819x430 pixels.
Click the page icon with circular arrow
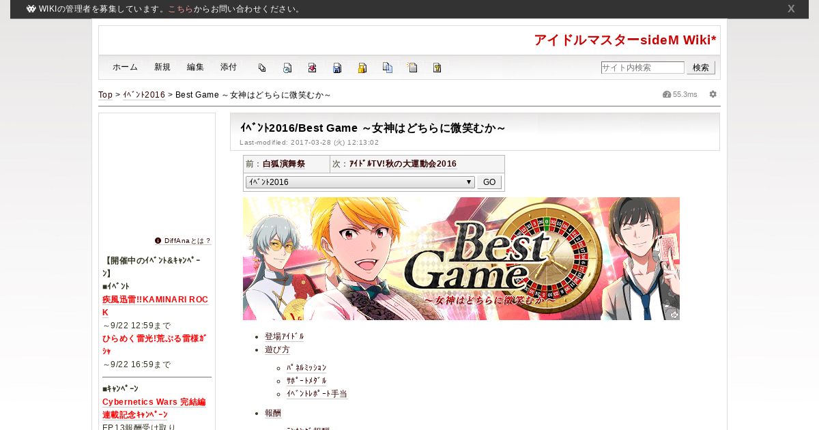(x=287, y=68)
